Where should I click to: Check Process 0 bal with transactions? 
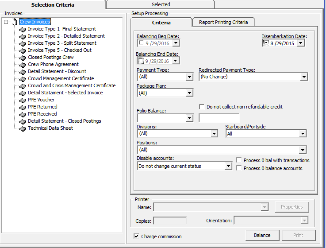[239, 160]
